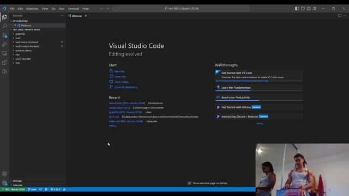349x196 pixels.
Task: Open the circular play icon below Extensions
Action: click(4, 71)
